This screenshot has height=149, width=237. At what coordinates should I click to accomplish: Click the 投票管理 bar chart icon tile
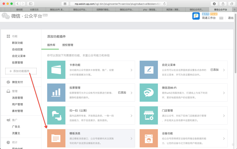[56, 93]
